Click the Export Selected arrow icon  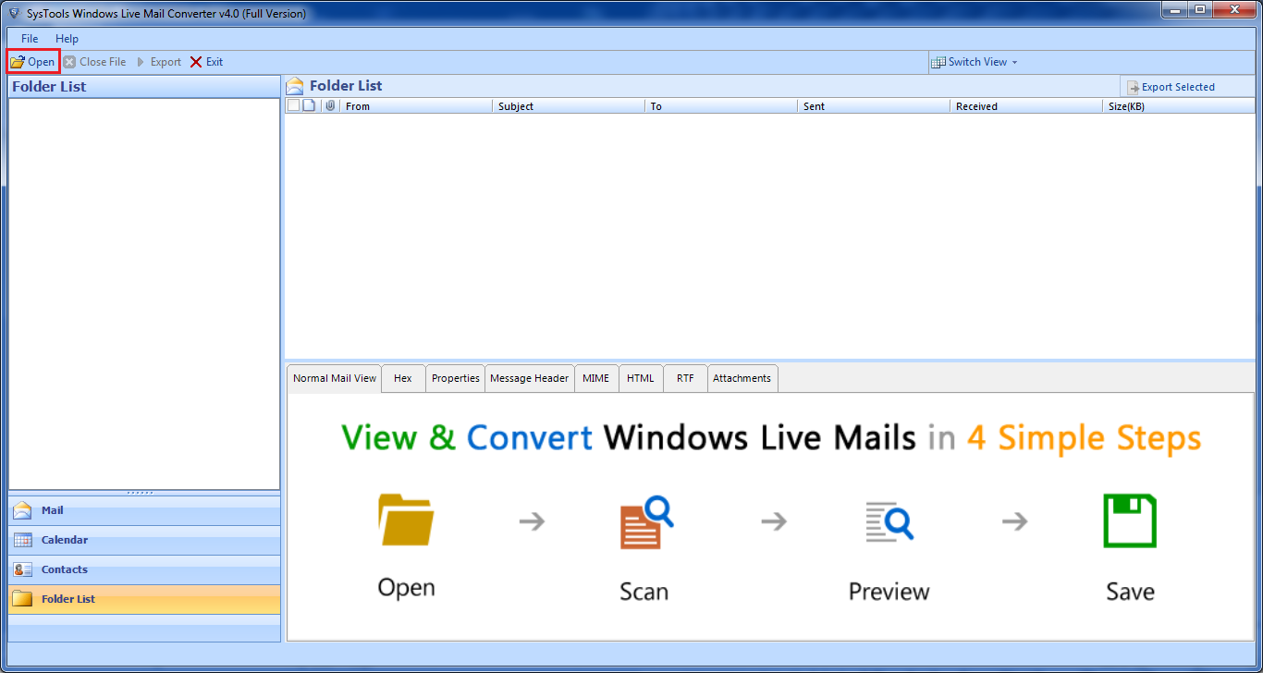click(1133, 87)
